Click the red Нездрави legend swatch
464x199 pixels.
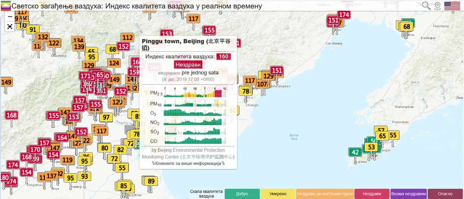point(372,194)
